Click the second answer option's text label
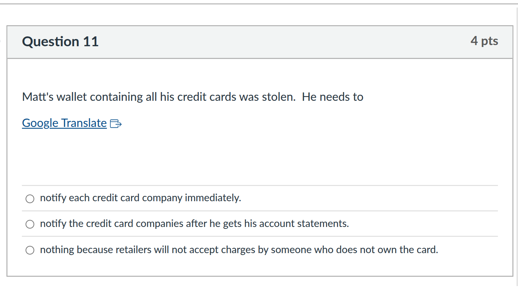518x291 pixels. coord(194,224)
